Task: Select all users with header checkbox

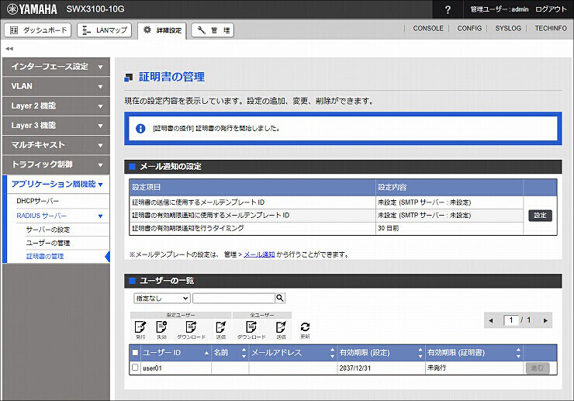Action: pyautogui.click(x=135, y=352)
